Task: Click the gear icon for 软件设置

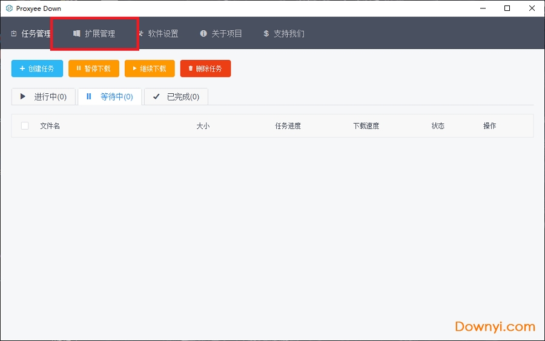Action: point(140,34)
